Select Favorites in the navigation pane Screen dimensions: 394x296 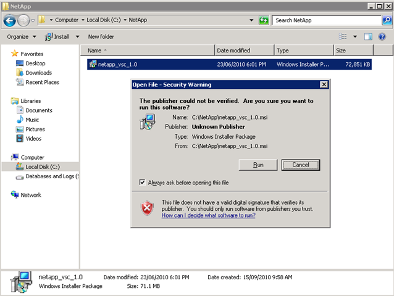pos(32,54)
